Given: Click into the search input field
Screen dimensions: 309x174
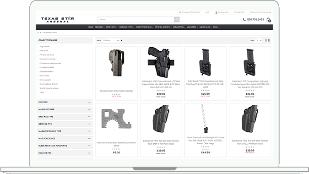Looking at the screenshot, I should pos(136,20).
